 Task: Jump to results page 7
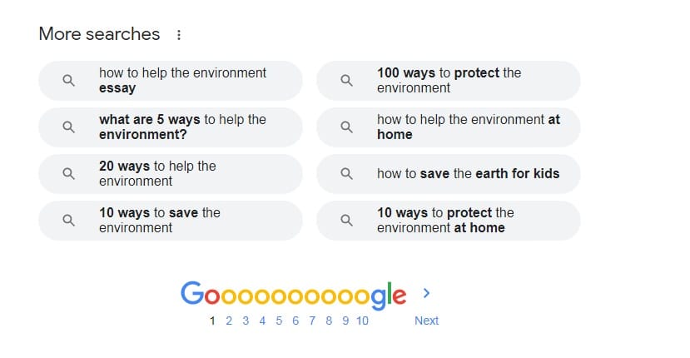(x=312, y=321)
